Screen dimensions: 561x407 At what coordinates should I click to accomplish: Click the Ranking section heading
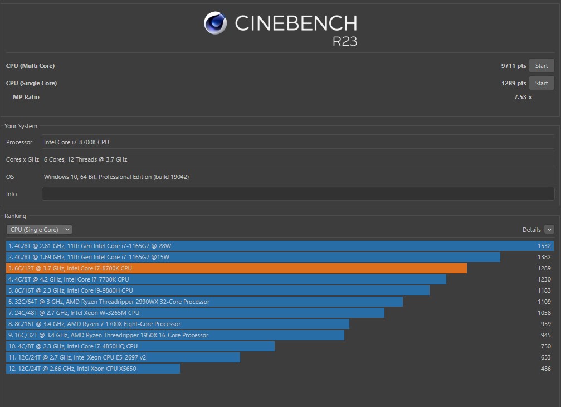click(16, 216)
